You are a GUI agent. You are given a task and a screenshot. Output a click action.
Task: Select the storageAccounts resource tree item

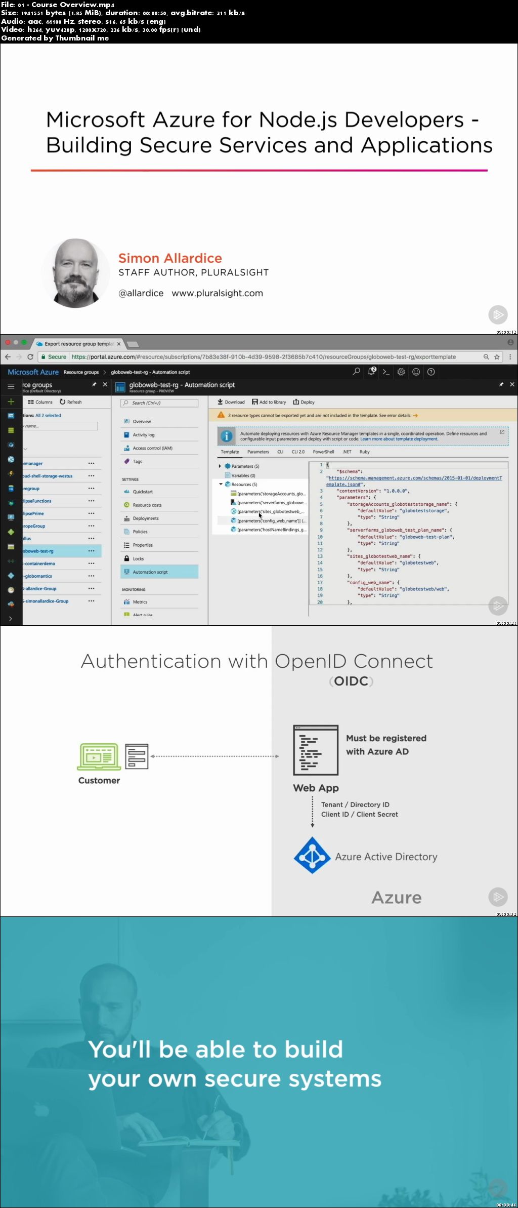pos(269,494)
